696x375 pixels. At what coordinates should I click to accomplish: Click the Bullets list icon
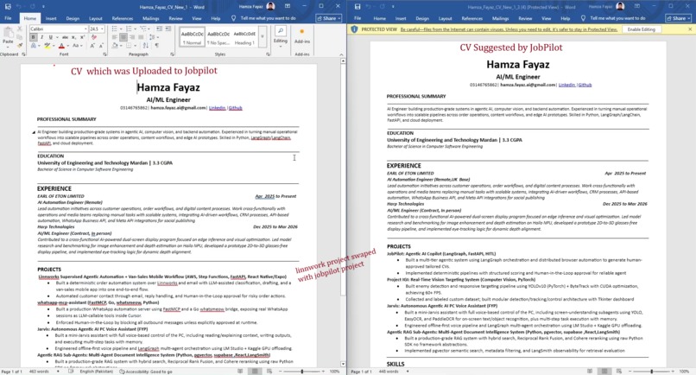(114, 29)
